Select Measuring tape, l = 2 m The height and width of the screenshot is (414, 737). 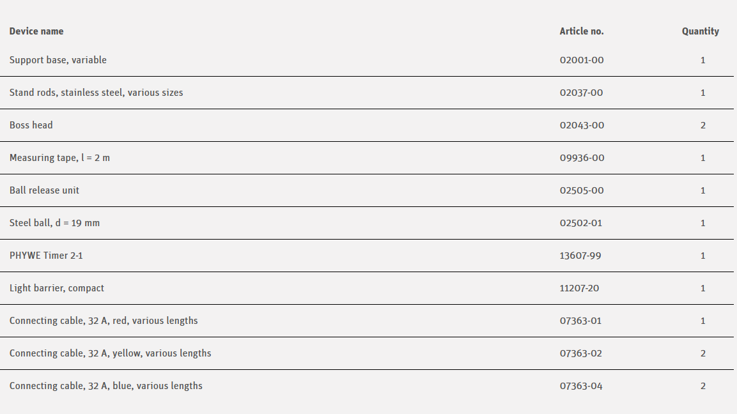(x=59, y=158)
